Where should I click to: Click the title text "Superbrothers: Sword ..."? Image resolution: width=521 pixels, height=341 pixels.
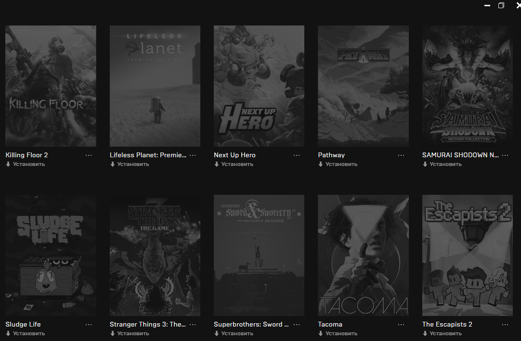coord(251,324)
